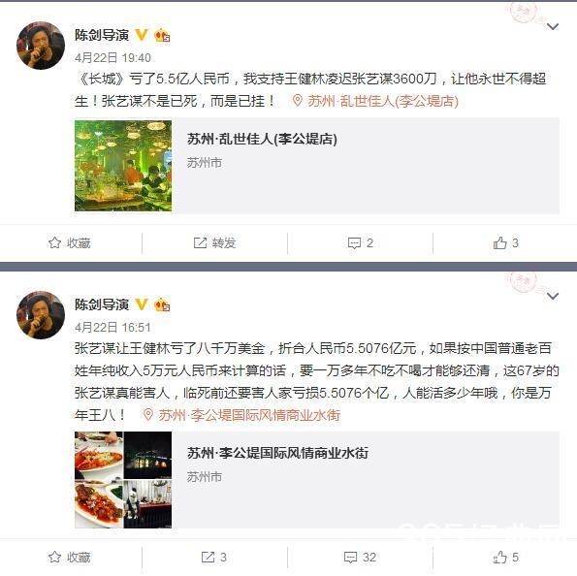Image resolution: width=577 pixels, height=576 pixels.
Task: Click the repost icon on first post
Action: (200, 243)
